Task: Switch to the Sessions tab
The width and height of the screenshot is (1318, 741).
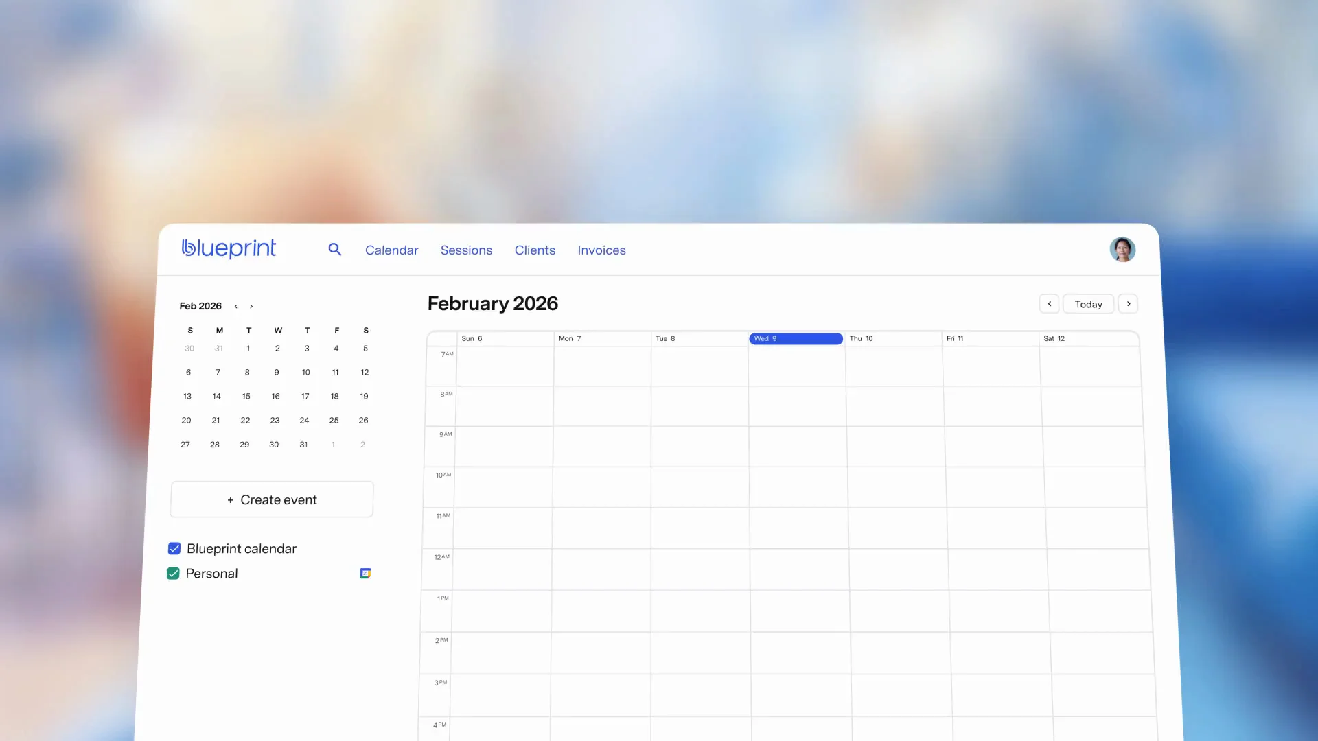Action: tap(466, 250)
